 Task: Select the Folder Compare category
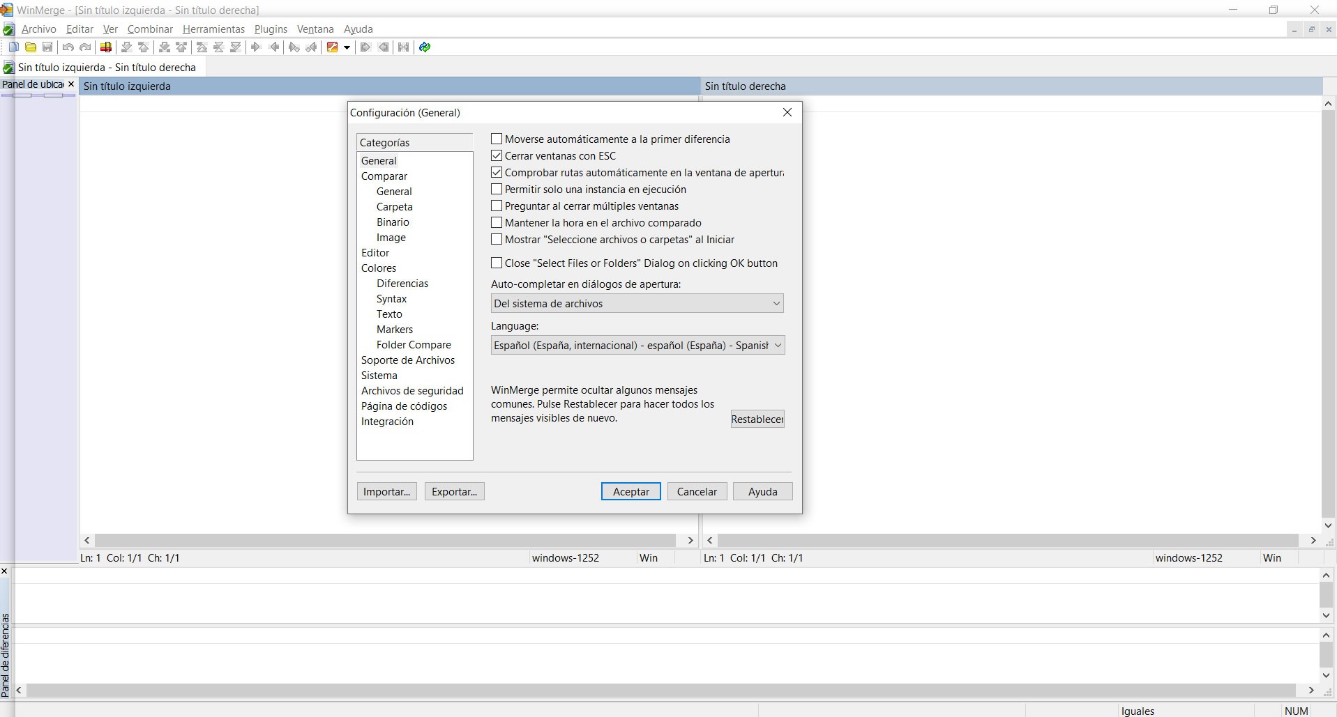[414, 345]
